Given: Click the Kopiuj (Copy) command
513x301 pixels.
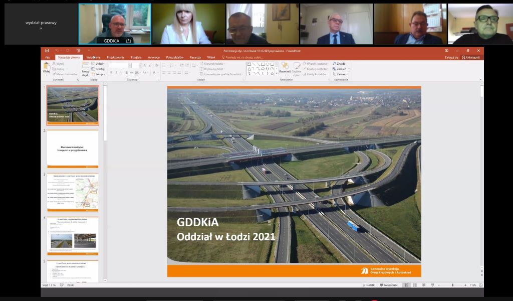Looking at the screenshot, I should [59, 69].
